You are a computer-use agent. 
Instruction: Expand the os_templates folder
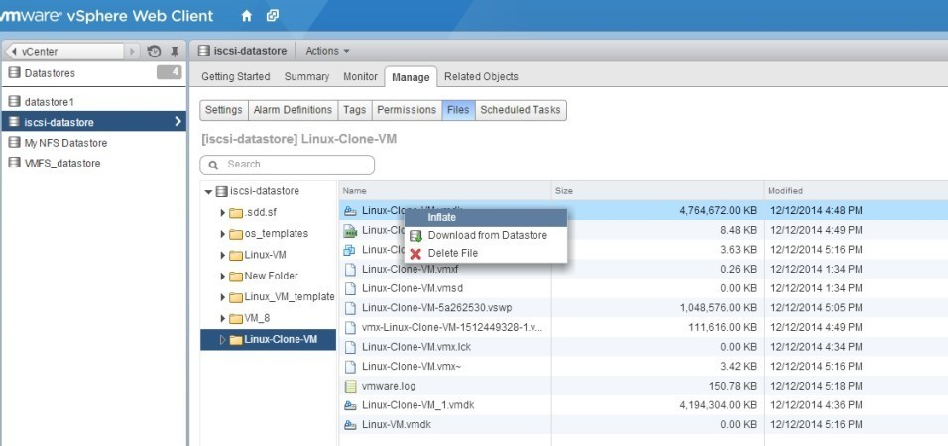(x=223, y=234)
